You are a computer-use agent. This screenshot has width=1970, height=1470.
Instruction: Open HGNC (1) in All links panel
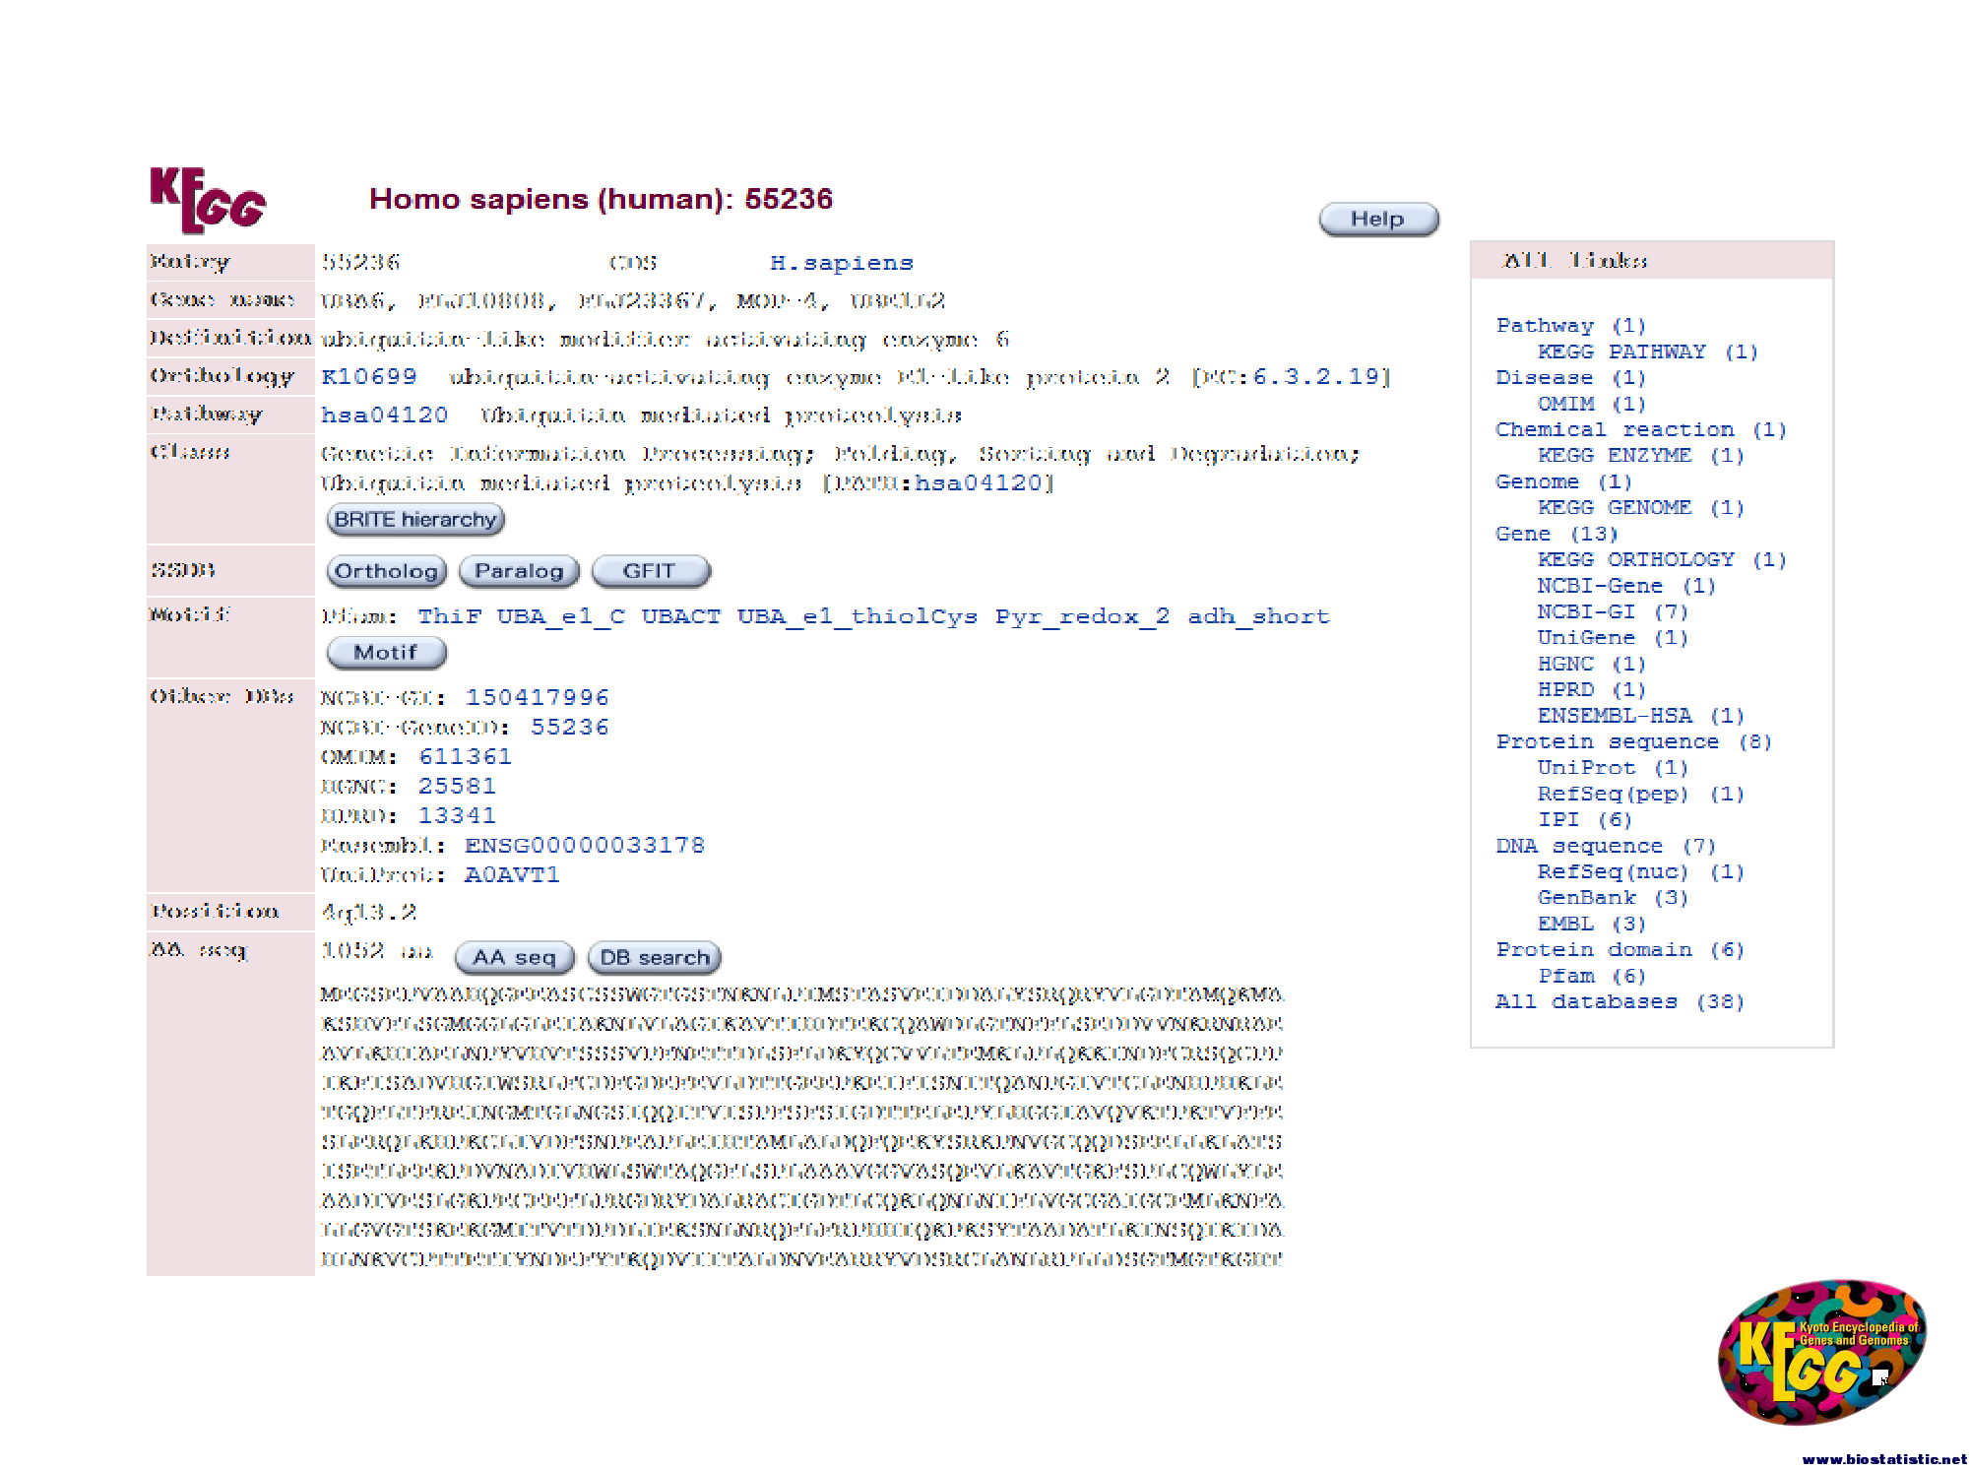[x=1592, y=665]
